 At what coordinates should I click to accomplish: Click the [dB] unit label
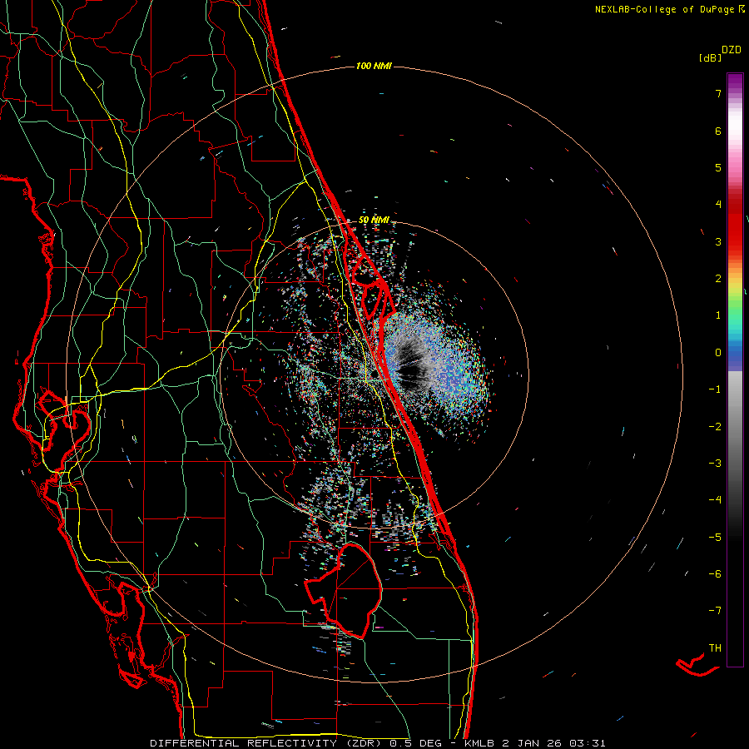click(710, 58)
